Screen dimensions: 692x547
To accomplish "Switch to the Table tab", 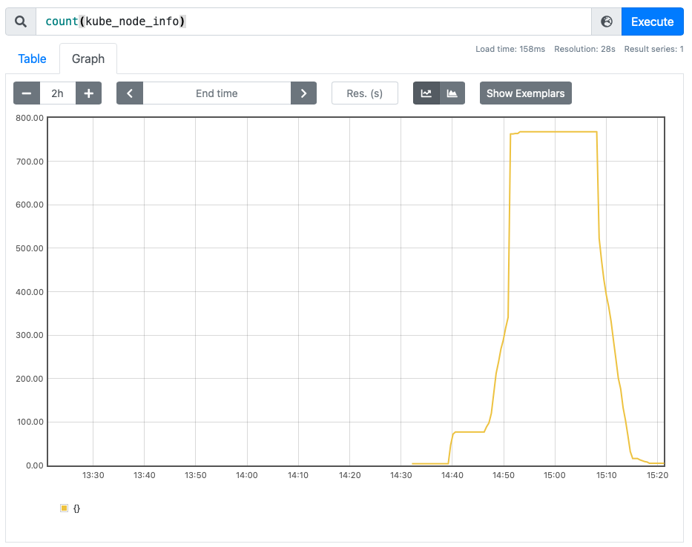I will click(x=32, y=59).
